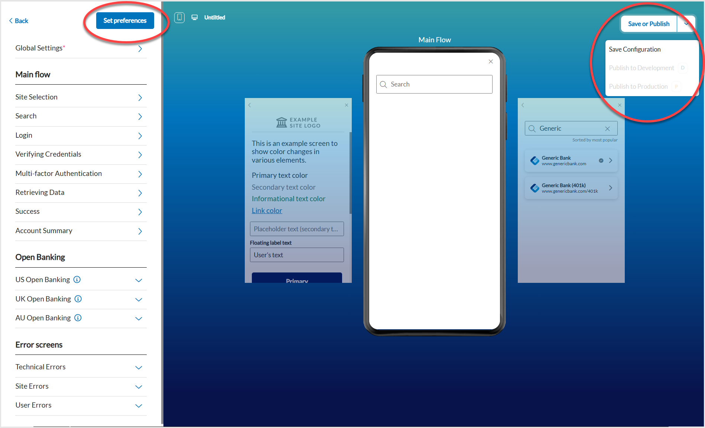Image resolution: width=705 pixels, height=428 pixels.
Task: Expand the Technical Errors section
Action: [139, 367]
